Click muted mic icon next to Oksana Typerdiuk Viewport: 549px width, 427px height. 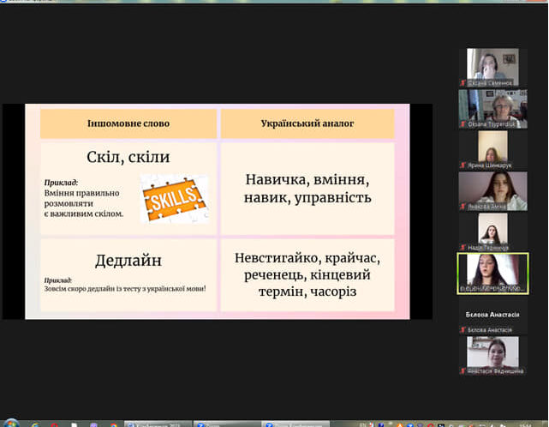(462, 123)
